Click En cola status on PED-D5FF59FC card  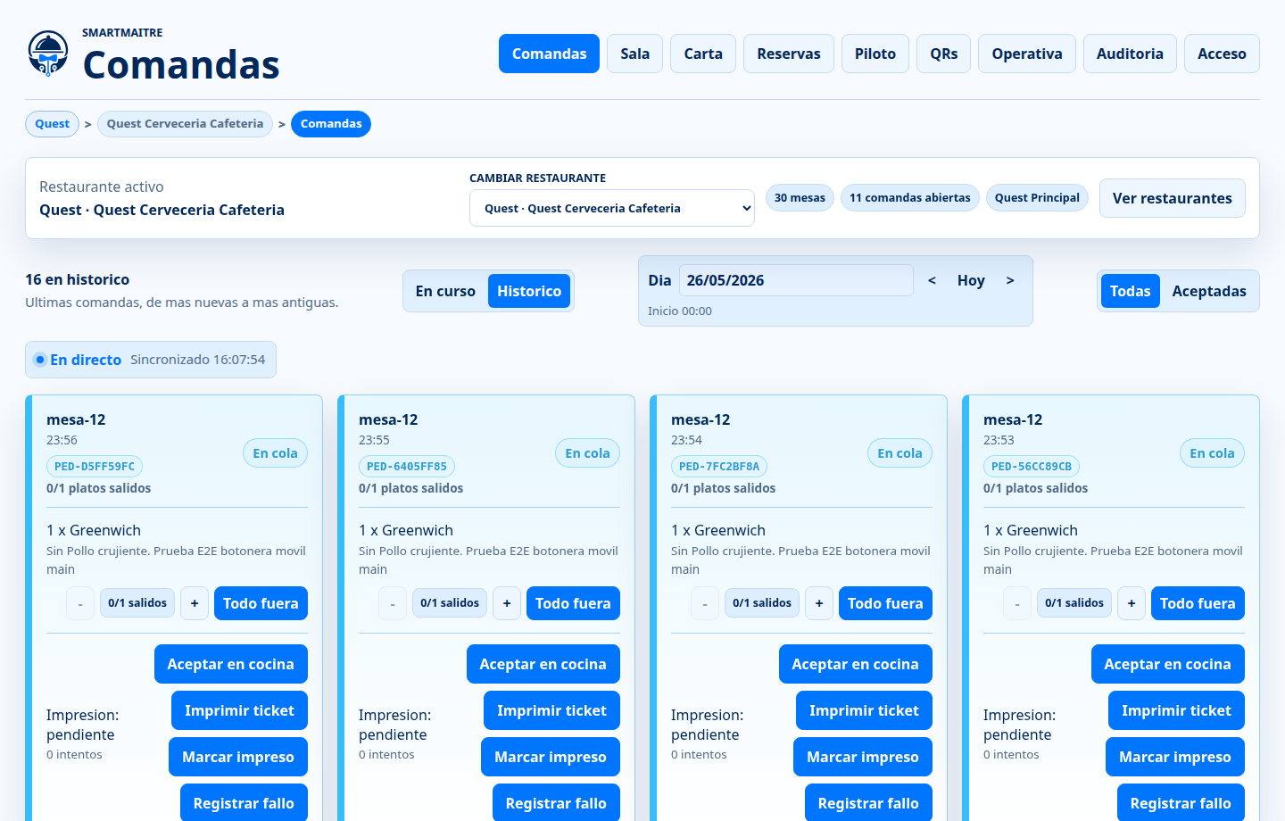pos(275,453)
